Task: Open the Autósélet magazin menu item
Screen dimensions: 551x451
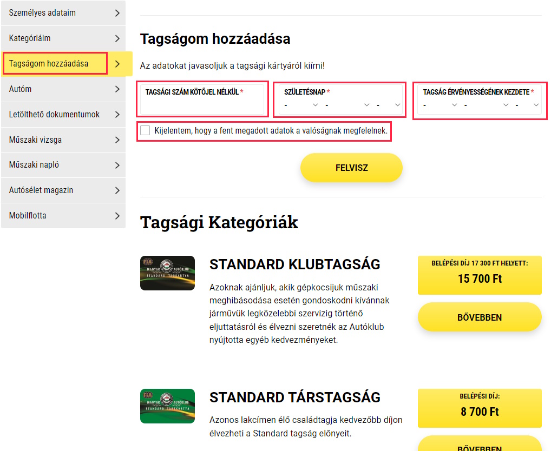Action: point(63,190)
